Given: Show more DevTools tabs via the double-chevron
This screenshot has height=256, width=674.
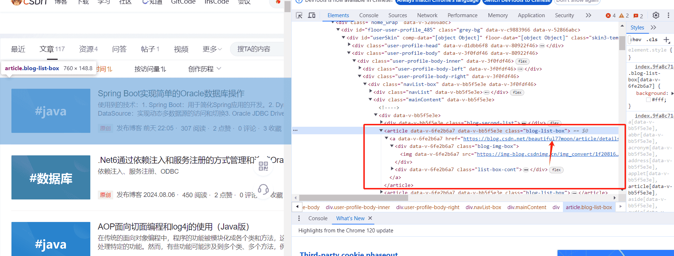Looking at the screenshot, I should (x=588, y=15).
